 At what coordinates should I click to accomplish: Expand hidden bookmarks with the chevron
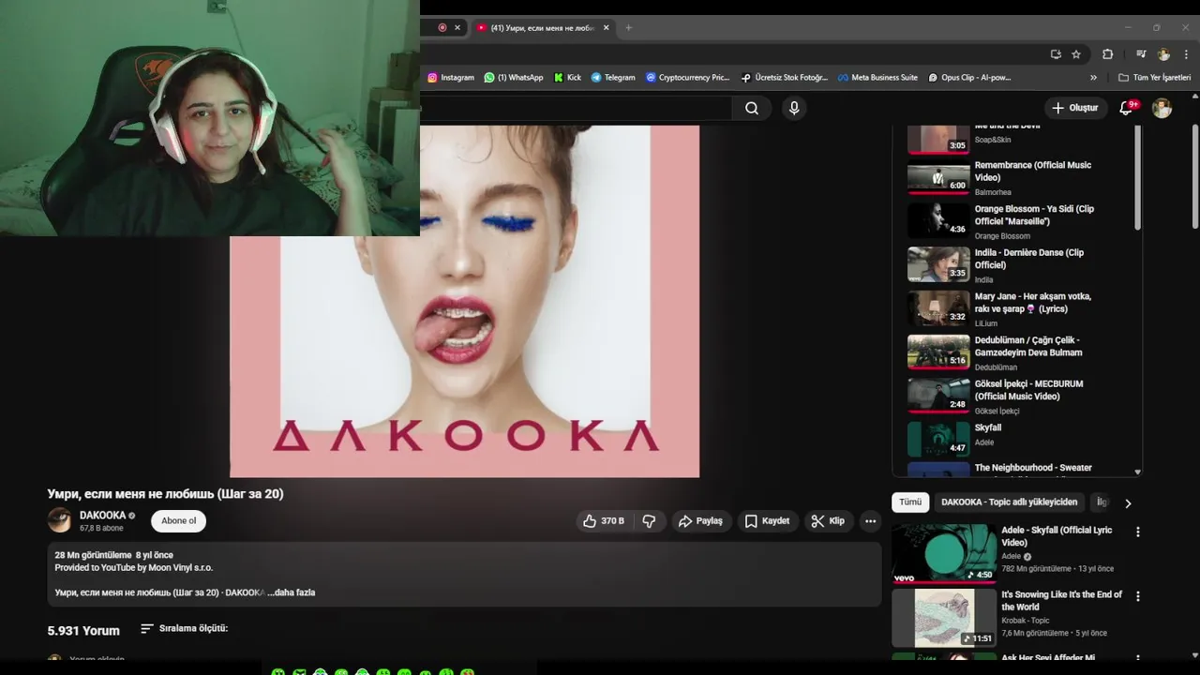pyautogui.click(x=1093, y=78)
